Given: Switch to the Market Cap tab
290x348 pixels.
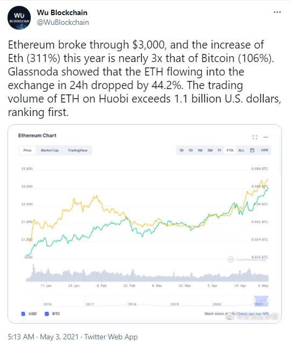Looking at the screenshot, I should coord(50,150).
